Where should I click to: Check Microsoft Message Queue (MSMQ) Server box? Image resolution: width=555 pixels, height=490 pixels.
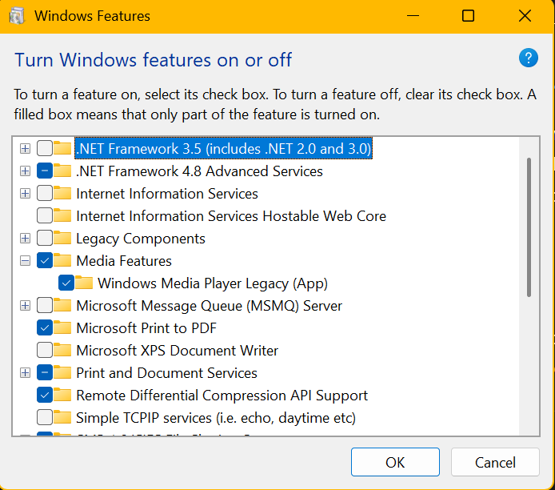tap(45, 305)
